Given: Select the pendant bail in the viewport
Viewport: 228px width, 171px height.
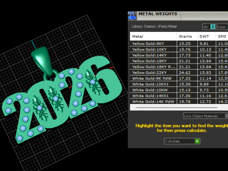Looking at the screenshot, I should point(42,61).
